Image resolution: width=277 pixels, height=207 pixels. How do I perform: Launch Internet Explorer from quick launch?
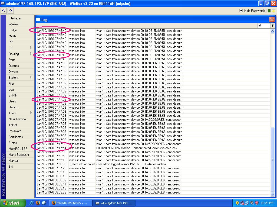(32, 203)
